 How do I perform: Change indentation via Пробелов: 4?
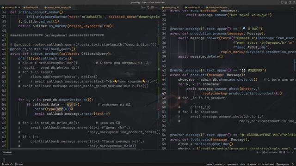[x=232, y=164]
